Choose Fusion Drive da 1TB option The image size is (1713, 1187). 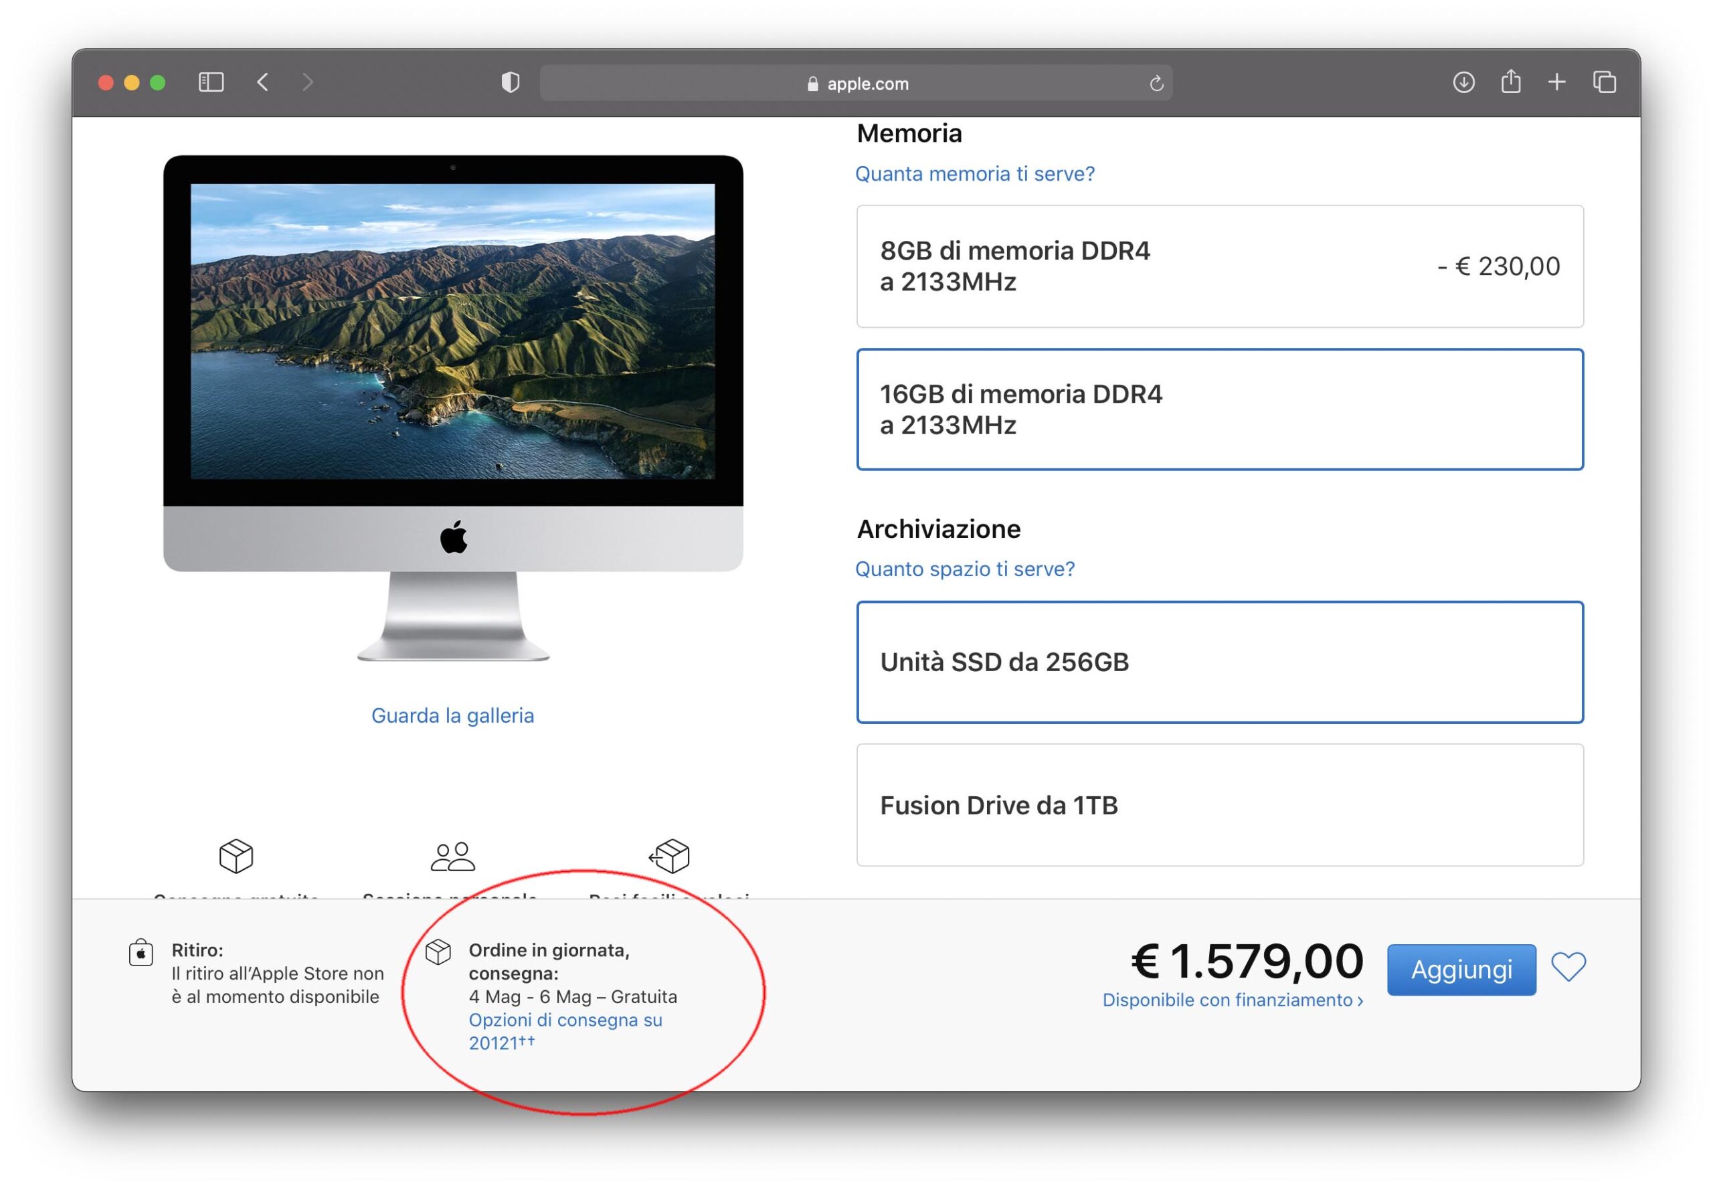(x=1219, y=805)
